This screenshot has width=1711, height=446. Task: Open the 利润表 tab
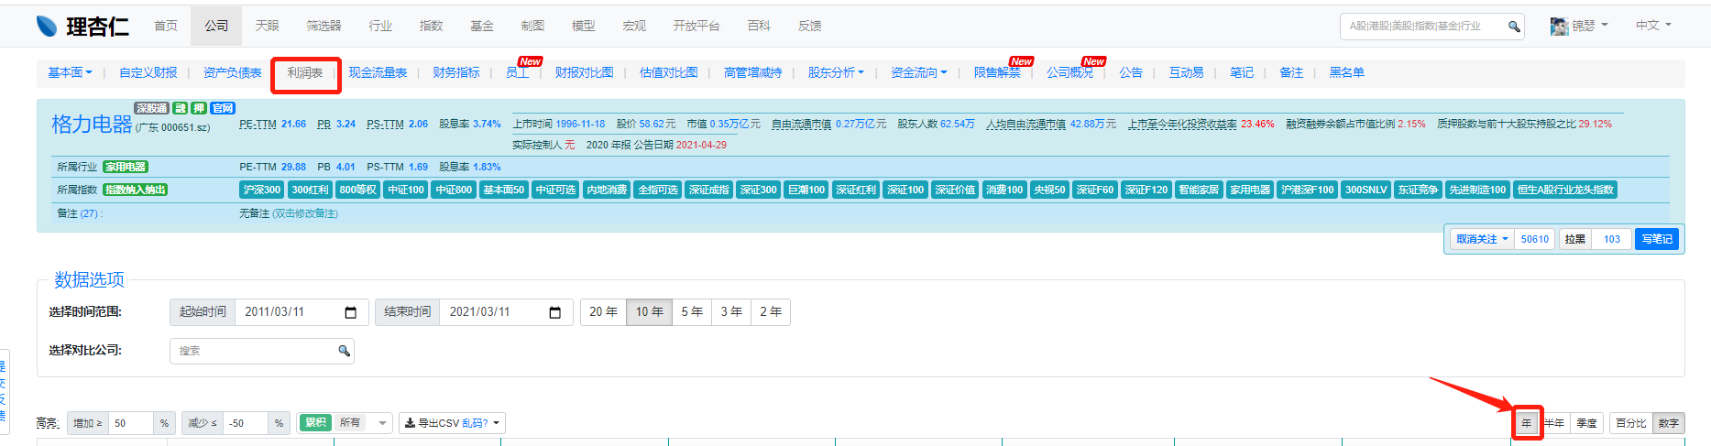305,73
